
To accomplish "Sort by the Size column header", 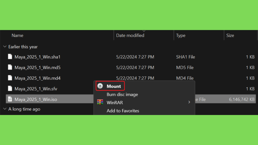I will [x=230, y=35].
